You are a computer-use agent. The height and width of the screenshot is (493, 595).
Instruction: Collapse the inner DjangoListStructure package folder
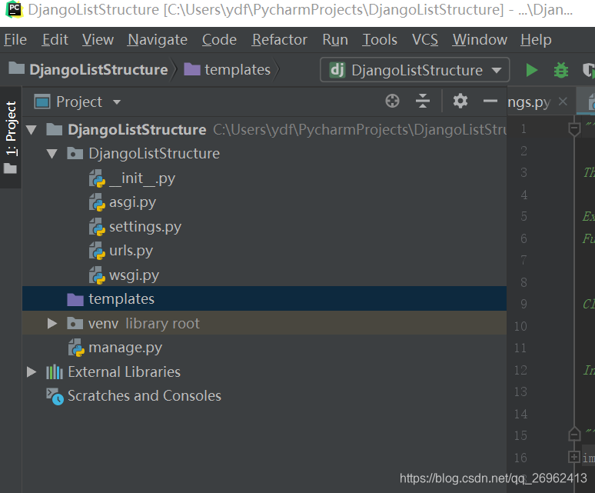pyautogui.click(x=52, y=154)
